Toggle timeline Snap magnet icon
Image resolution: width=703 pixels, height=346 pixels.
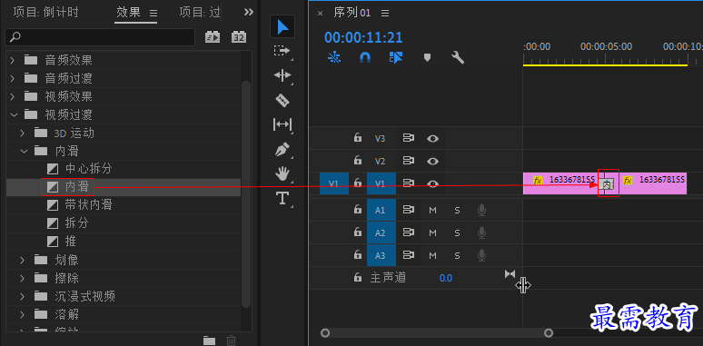pos(365,57)
